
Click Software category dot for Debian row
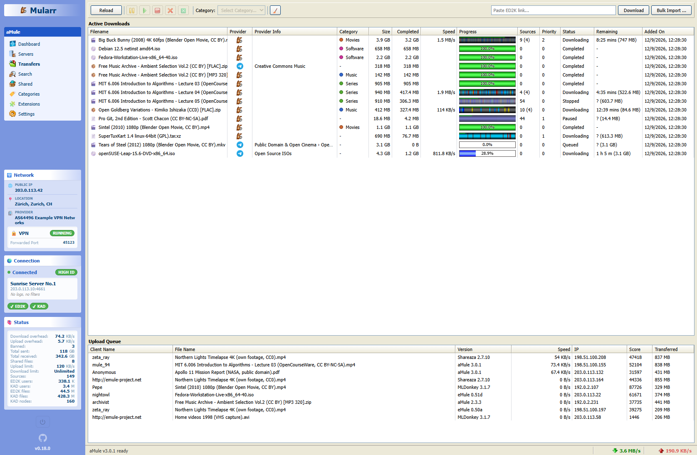click(x=341, y=49)
